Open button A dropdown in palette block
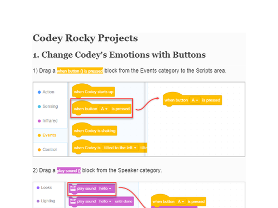Screen dimensions: 278x208 (105, 109)
